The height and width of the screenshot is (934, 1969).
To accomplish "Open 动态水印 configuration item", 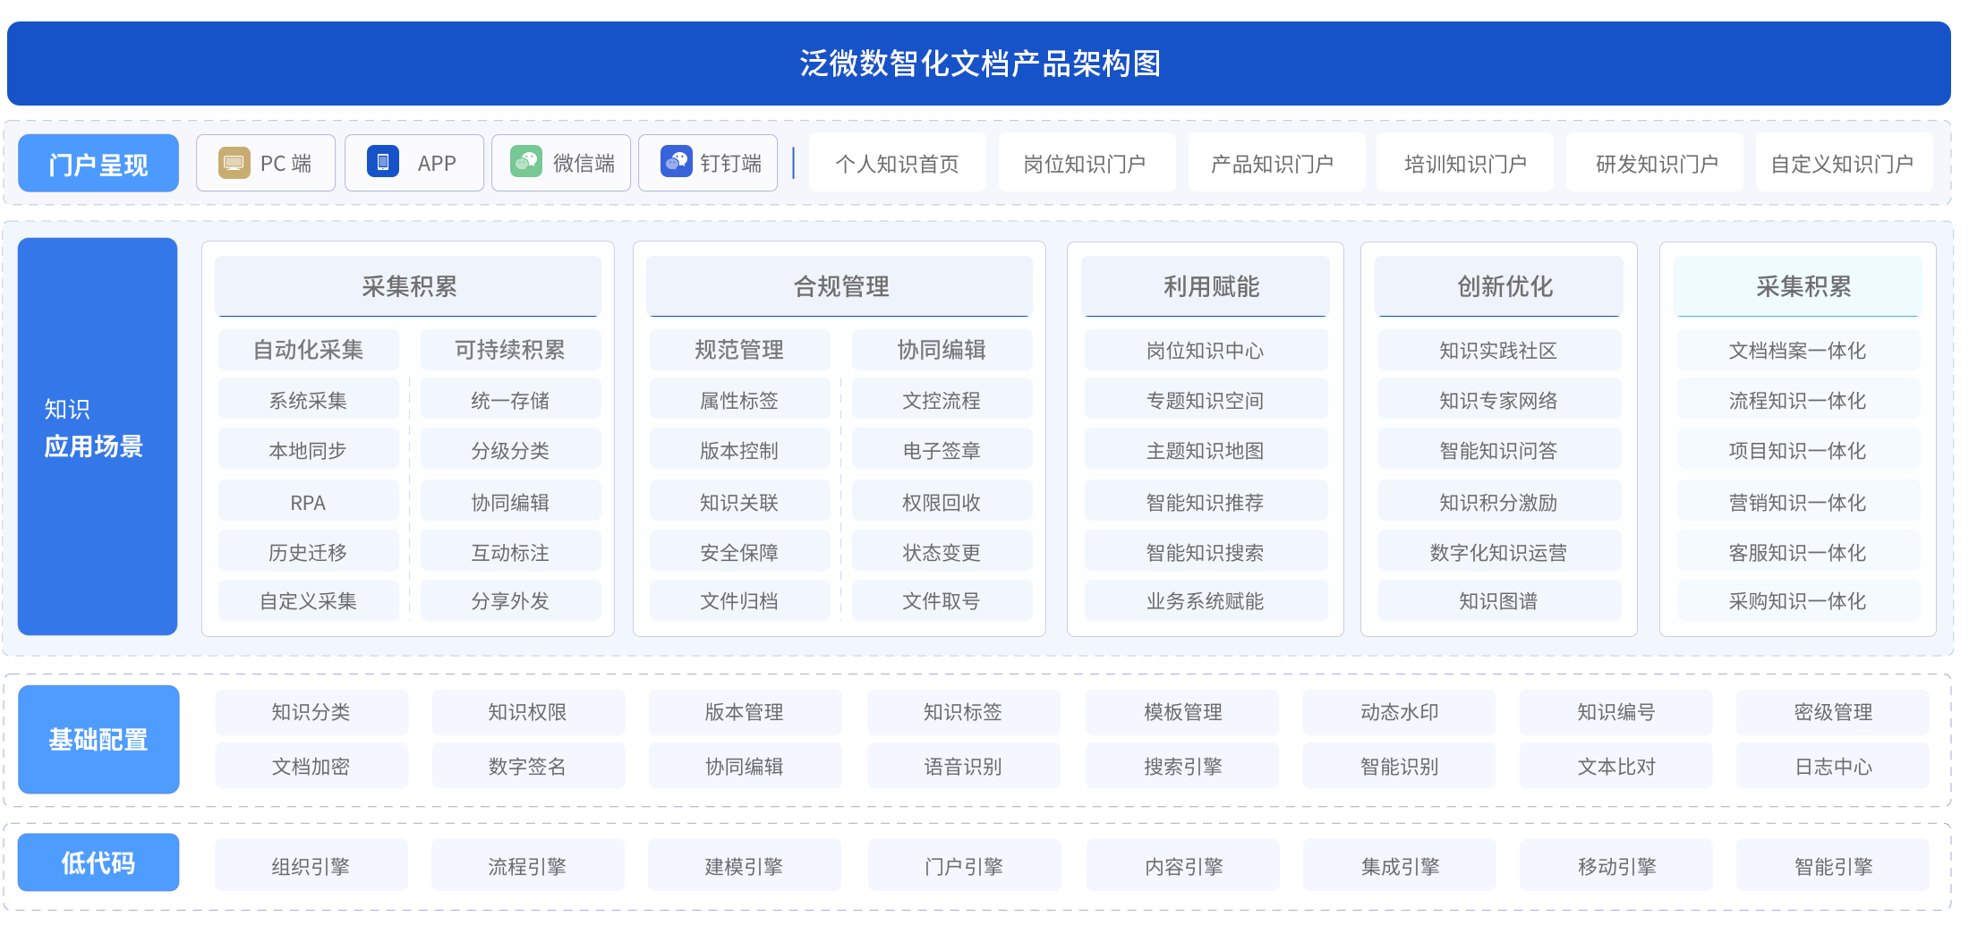I will (x=1399, y=712).
